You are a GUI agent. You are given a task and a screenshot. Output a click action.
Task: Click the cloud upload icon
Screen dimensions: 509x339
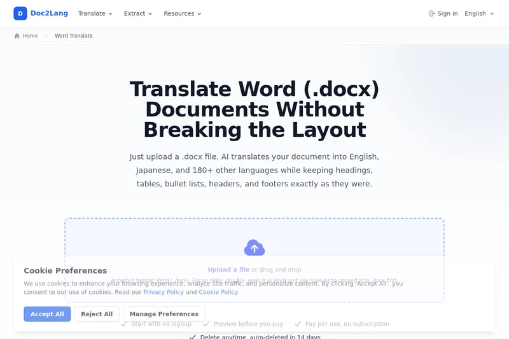tap(254, 248)
